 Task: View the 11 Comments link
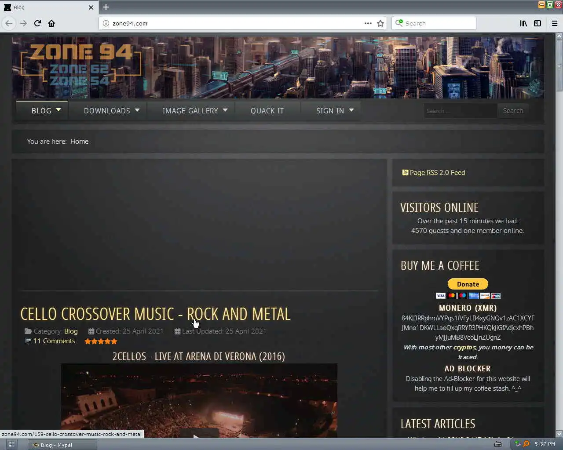pos(54,341)
